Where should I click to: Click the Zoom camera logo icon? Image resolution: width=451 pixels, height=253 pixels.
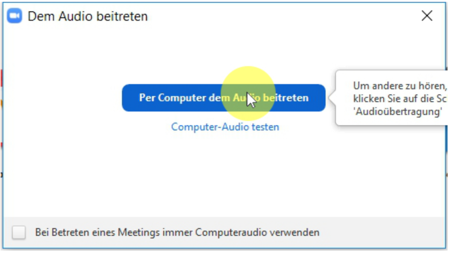15,16
